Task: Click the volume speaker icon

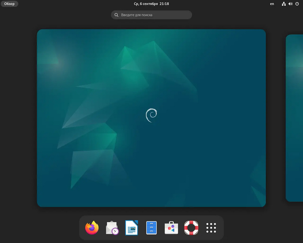Action: pos(290,3)
